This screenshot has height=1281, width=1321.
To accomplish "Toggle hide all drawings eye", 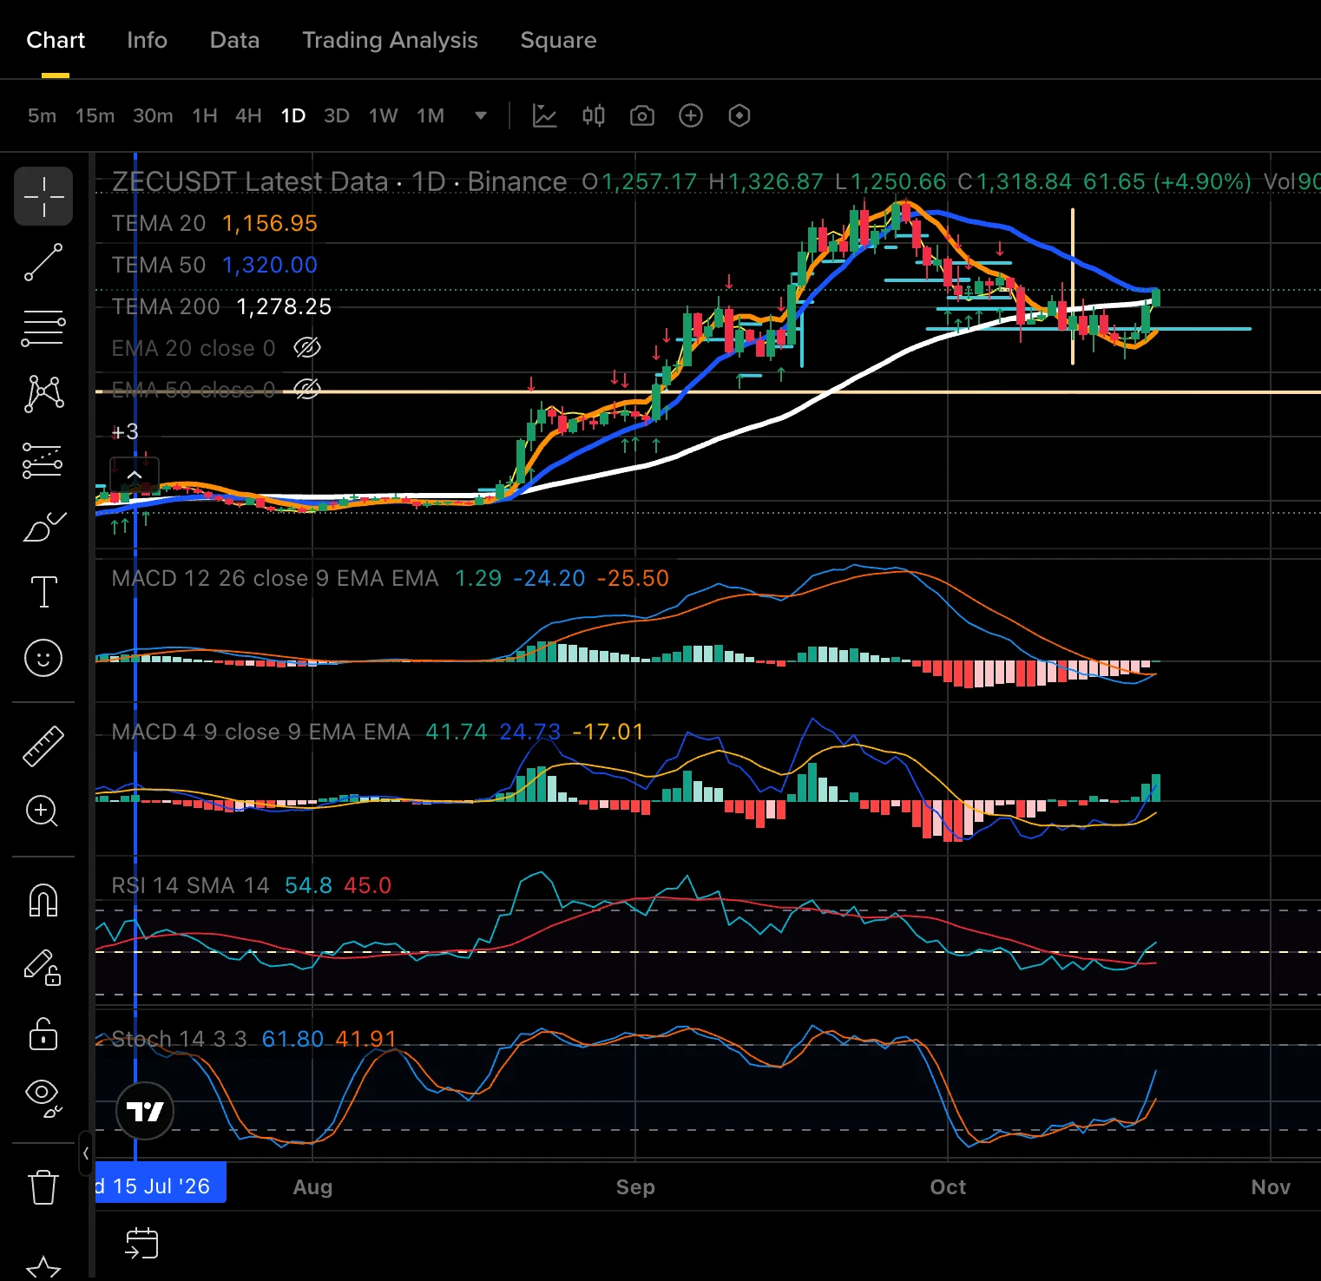I will coord(43,1098).
